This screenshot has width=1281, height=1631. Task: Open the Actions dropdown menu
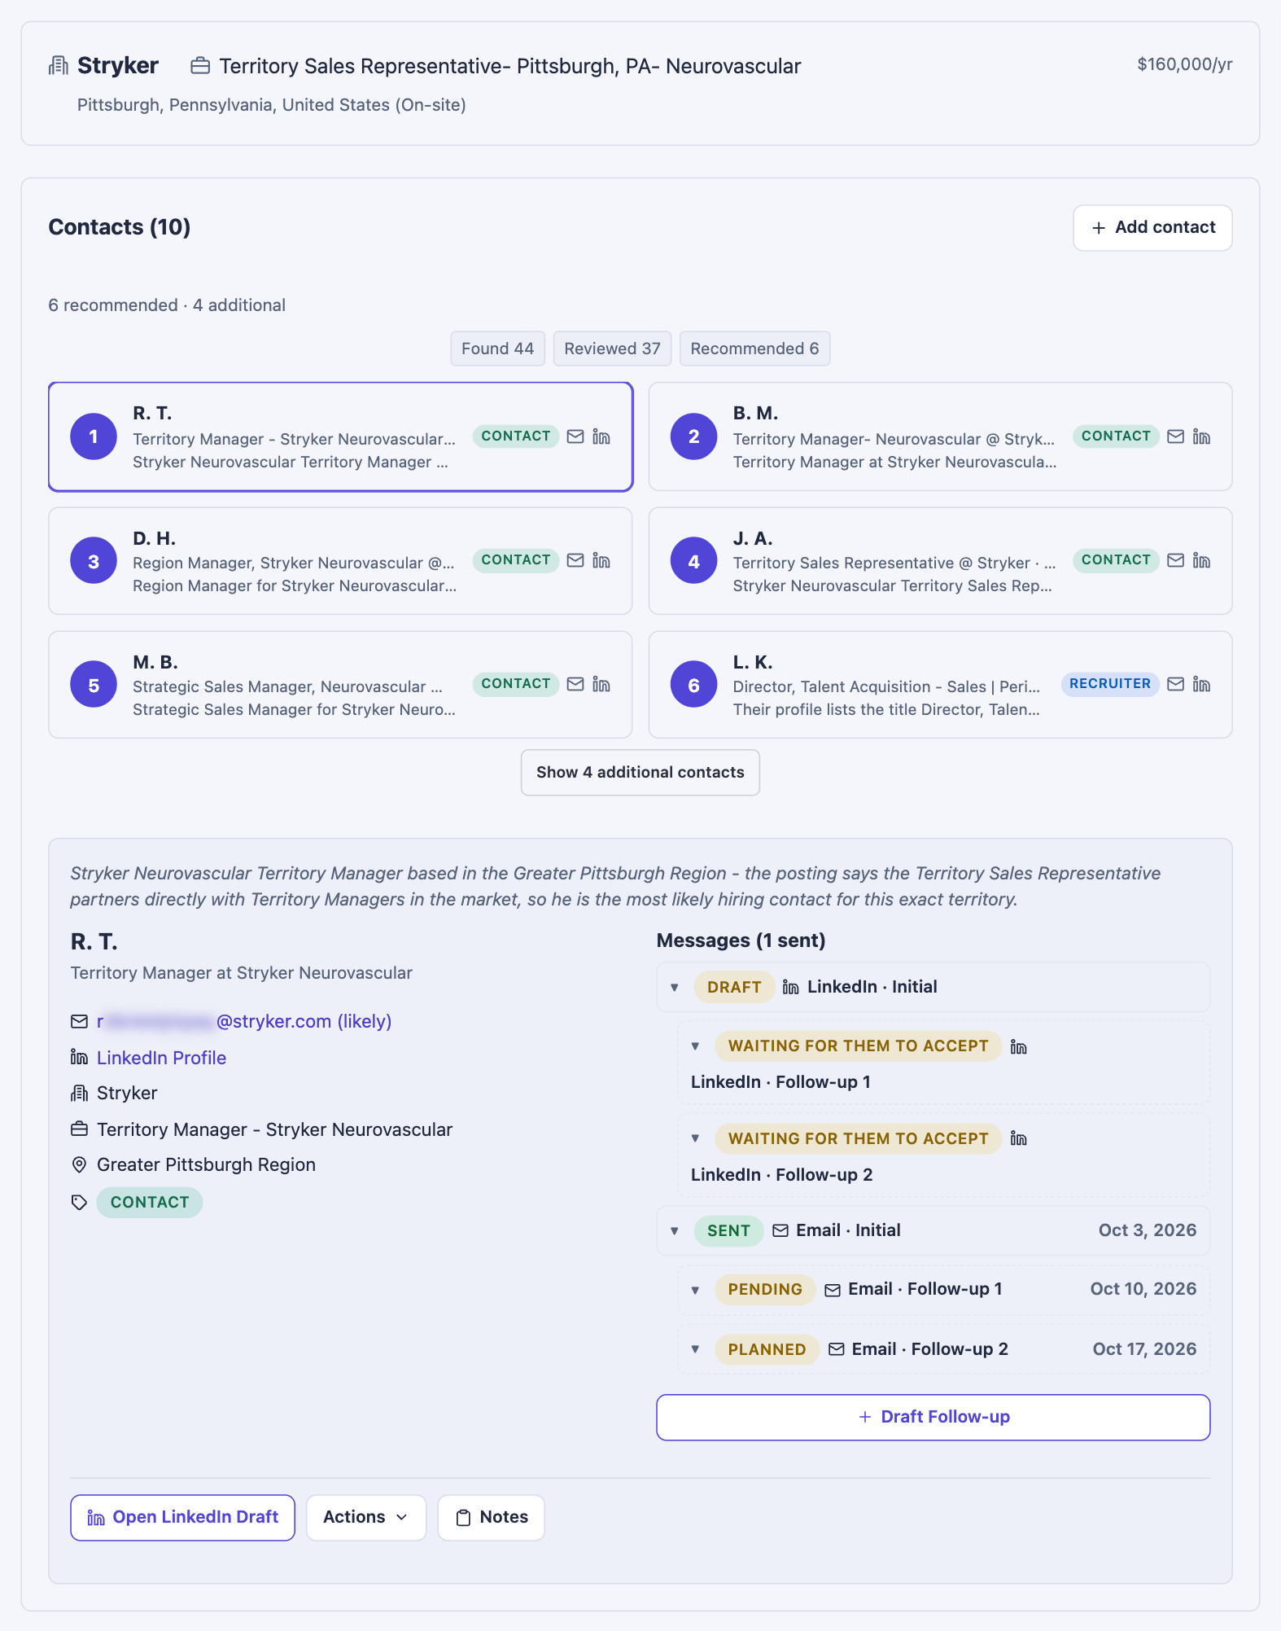click(x=365, y=1517)
